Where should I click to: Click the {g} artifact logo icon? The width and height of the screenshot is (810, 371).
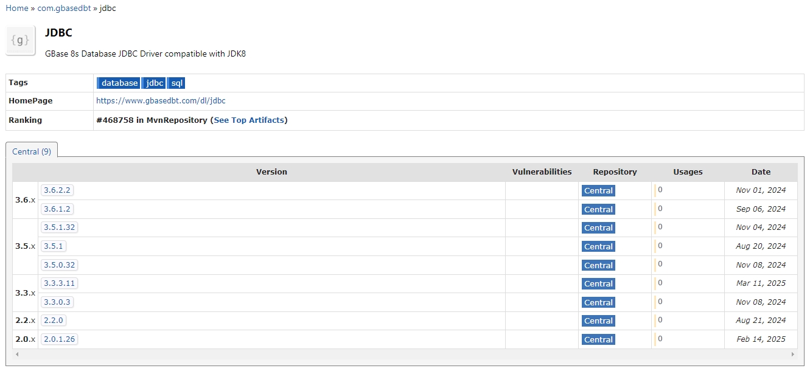click(21, 41)
